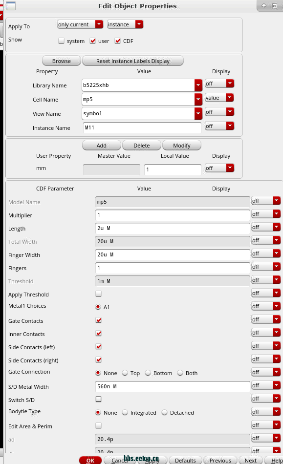Screen dimensions: 283x464
Task: Select None for Gate Connection
Action: pyautogui.click(x=98, y=373)
